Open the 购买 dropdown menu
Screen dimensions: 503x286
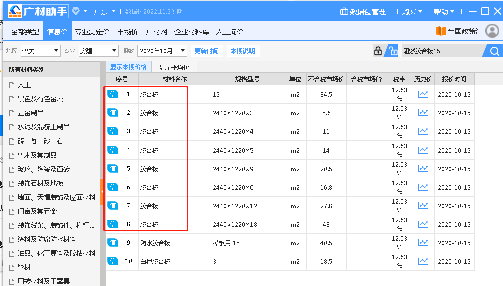tap(412, 12)
